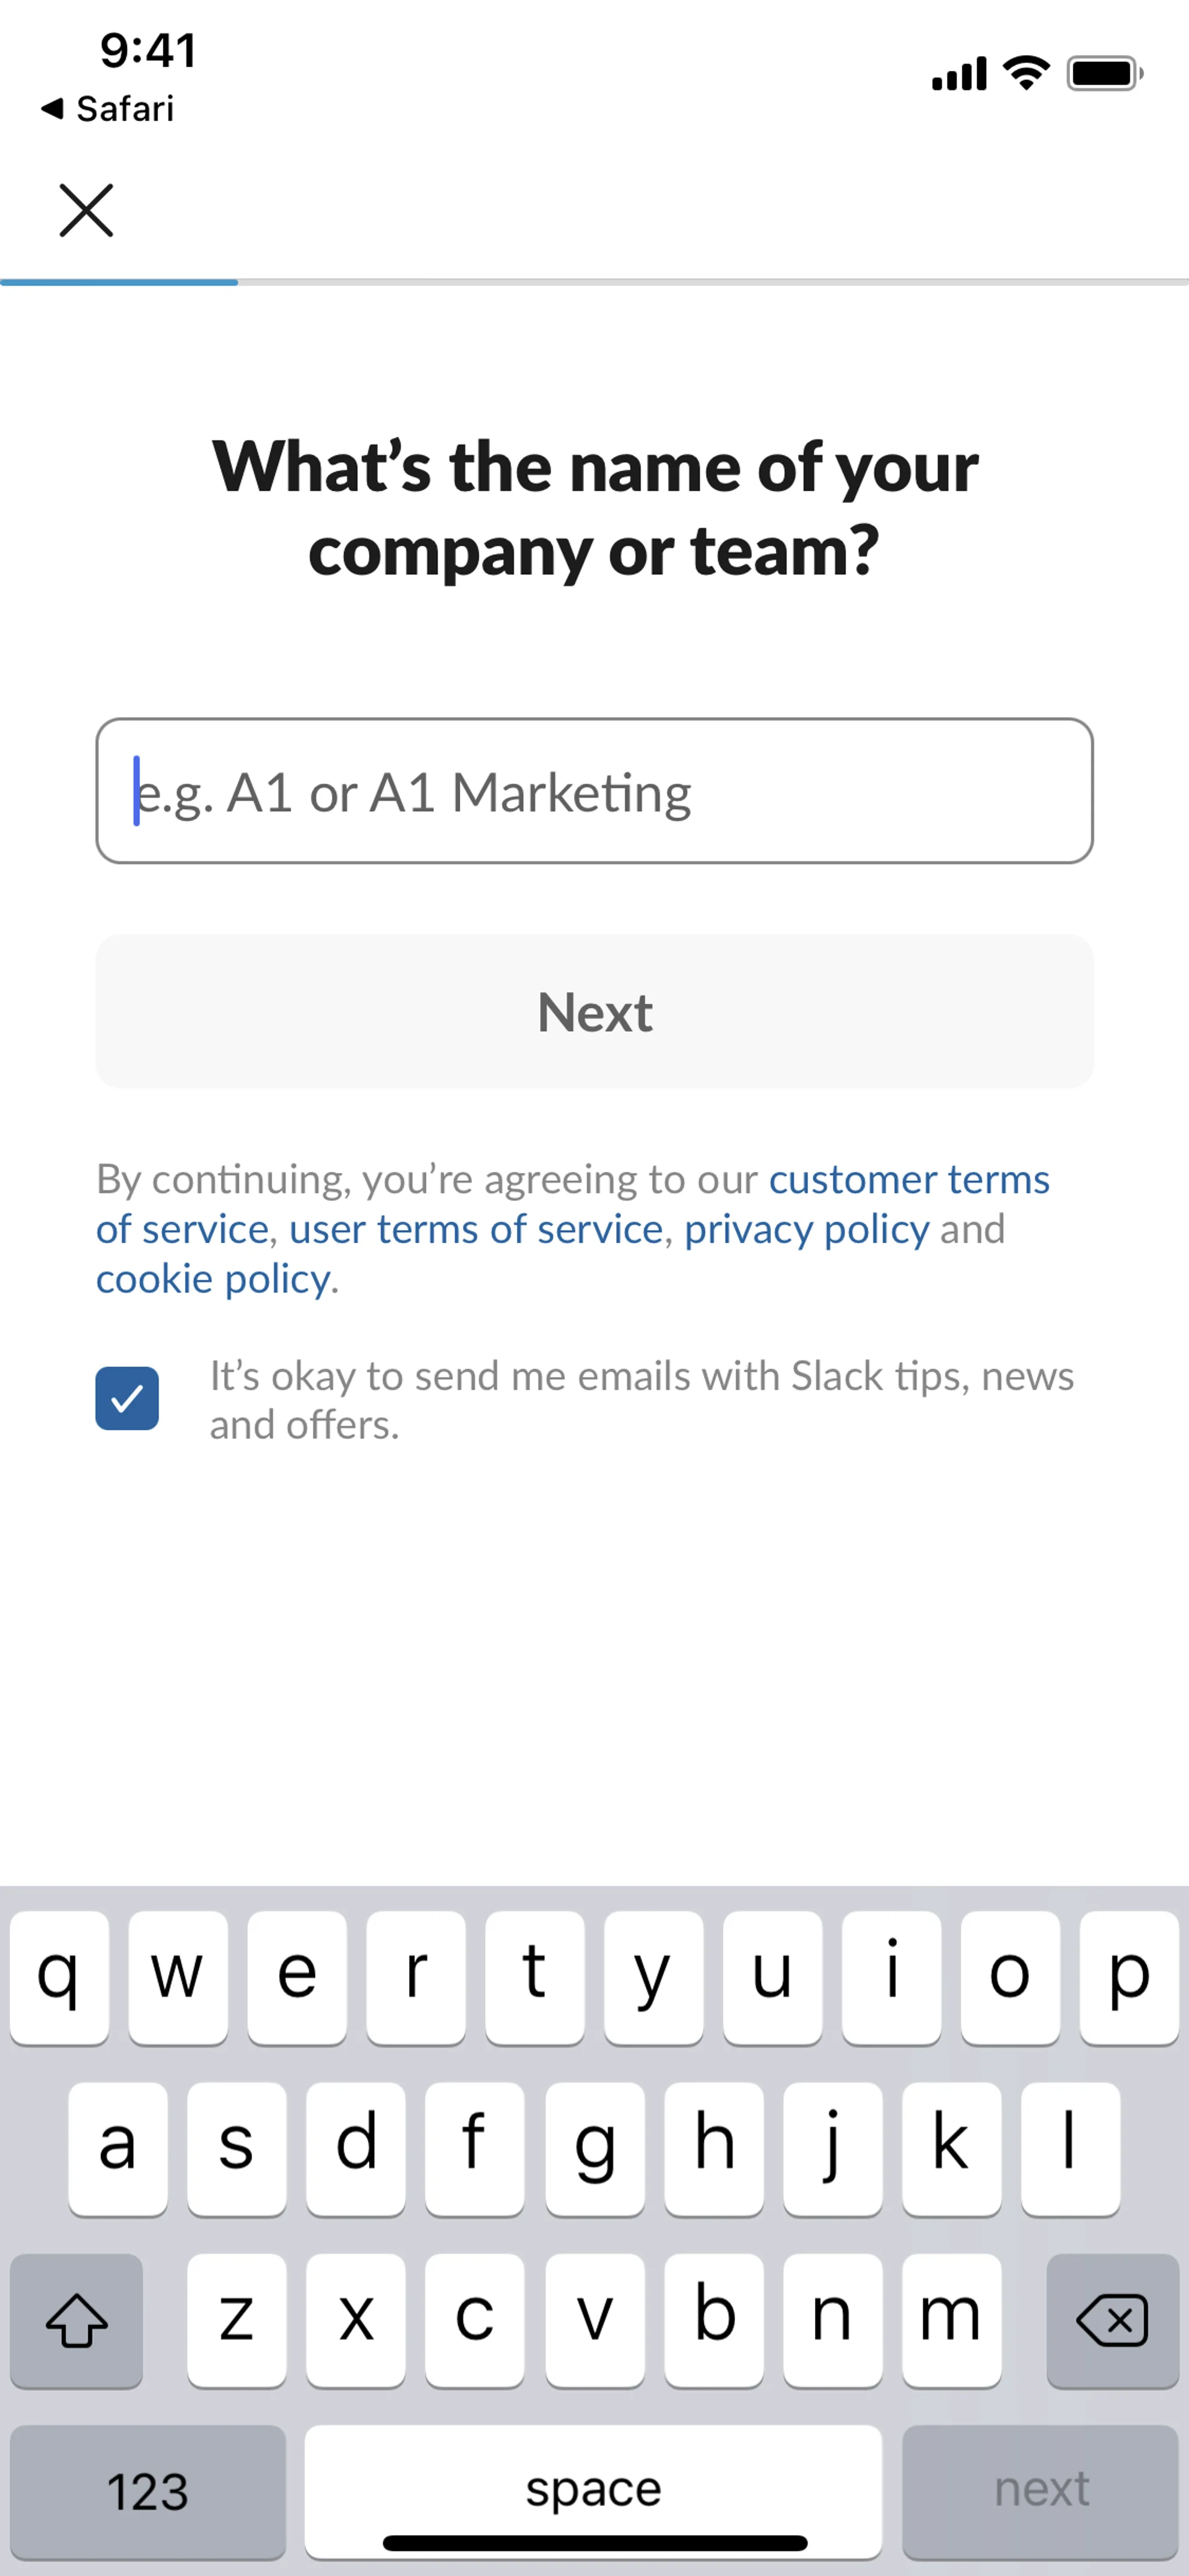Tap the battery status icon

(x=1104, y=74)
